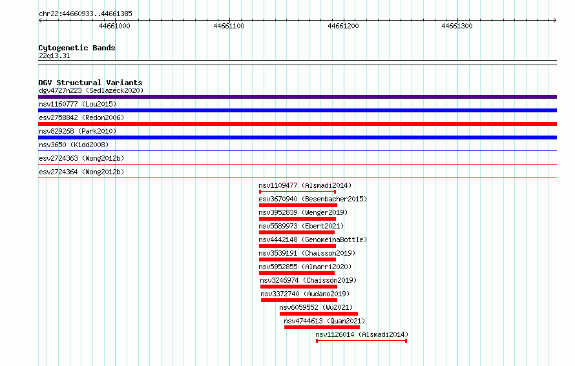Click the dgv4727n223 (Sedlazeck2020) variant label
Screen dimensions: 575x366
pos(91,90)
